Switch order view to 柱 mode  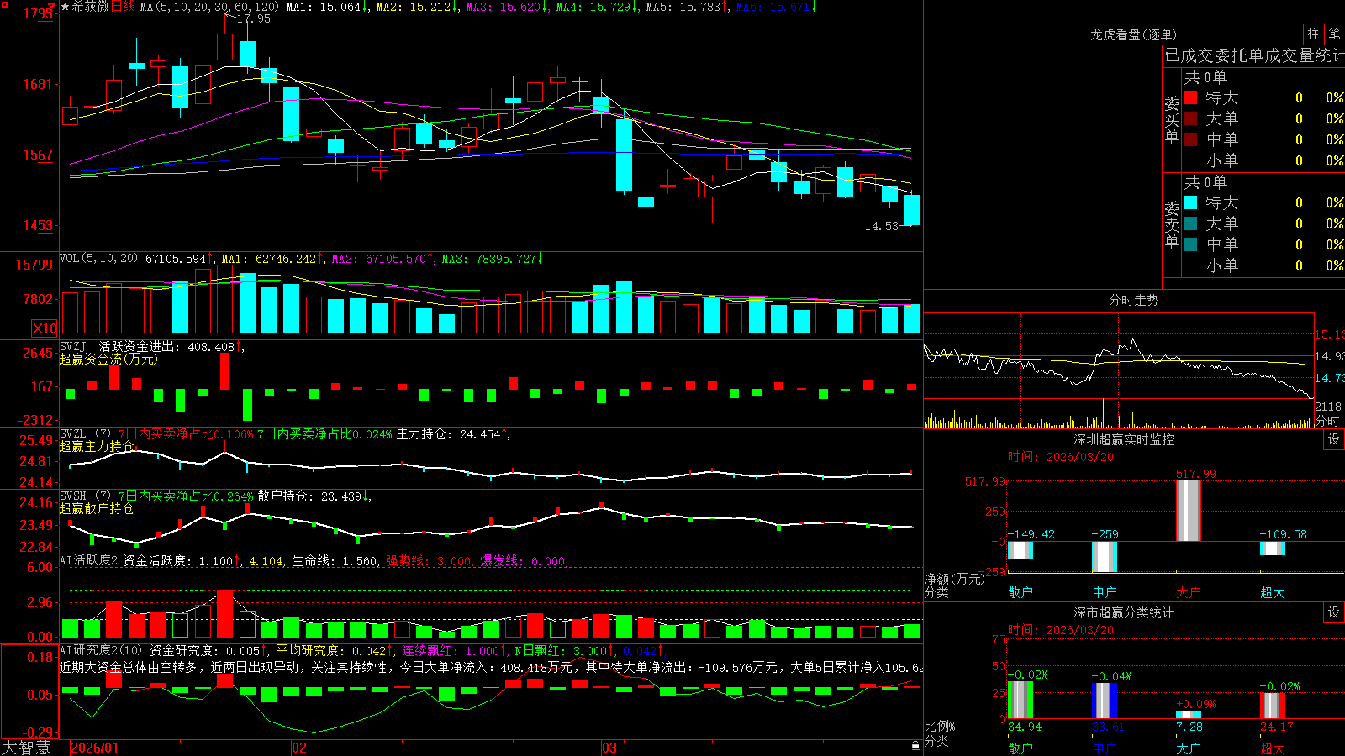(1313, 34)
